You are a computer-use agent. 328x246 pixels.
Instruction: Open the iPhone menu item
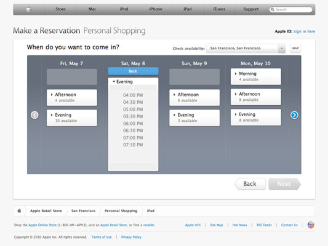(156, 9)
